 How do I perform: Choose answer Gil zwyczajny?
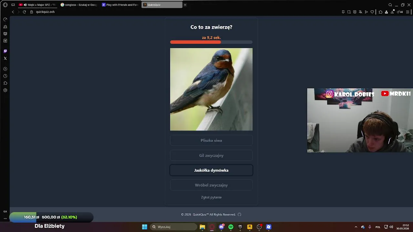(211, 155)
